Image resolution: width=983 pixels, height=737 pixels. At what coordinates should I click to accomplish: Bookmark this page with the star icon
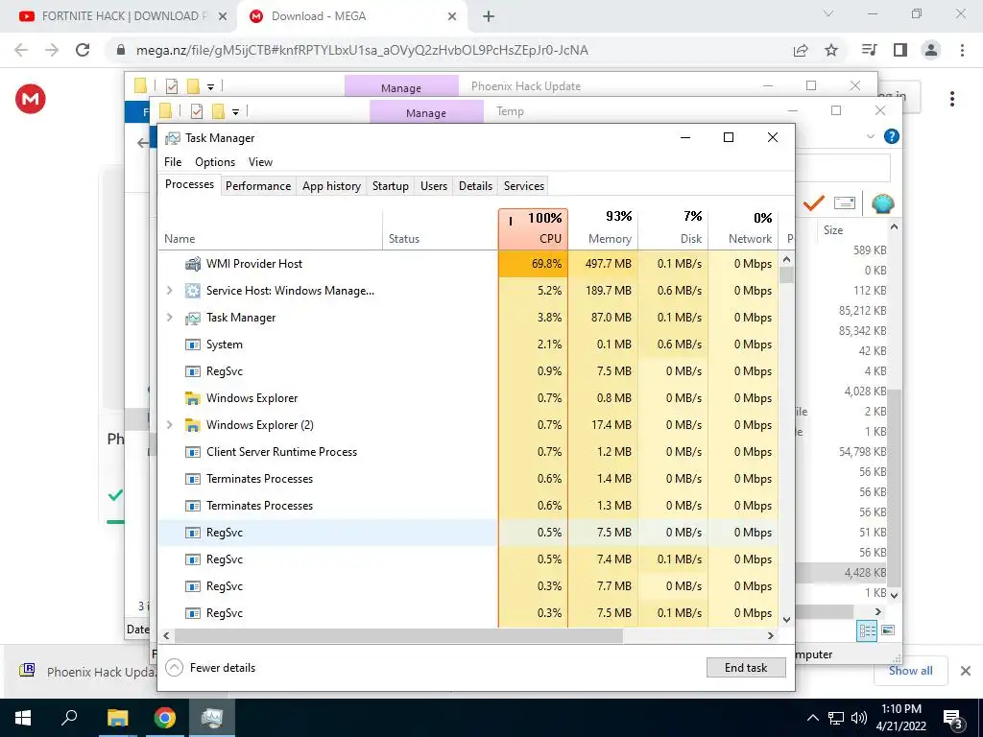(831, 50)
